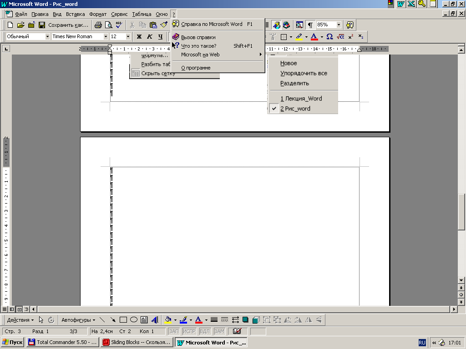Expand the borders button dropdown arrow
466x349 pixels.
(291, 37)
